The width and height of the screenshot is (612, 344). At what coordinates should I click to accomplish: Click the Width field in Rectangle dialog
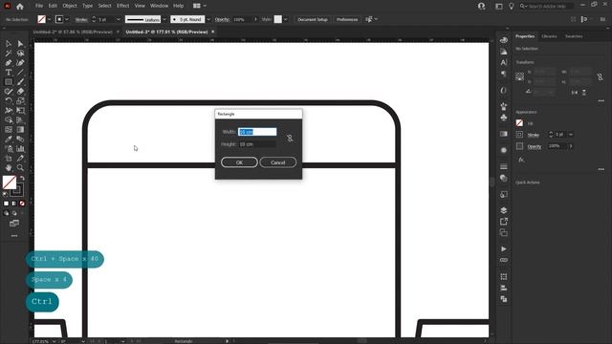257,132
